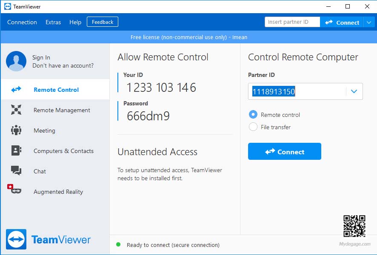This screenshot has width=377, height=255.
Task: Focus the Insert partner ID field
Action: (292, 22)
